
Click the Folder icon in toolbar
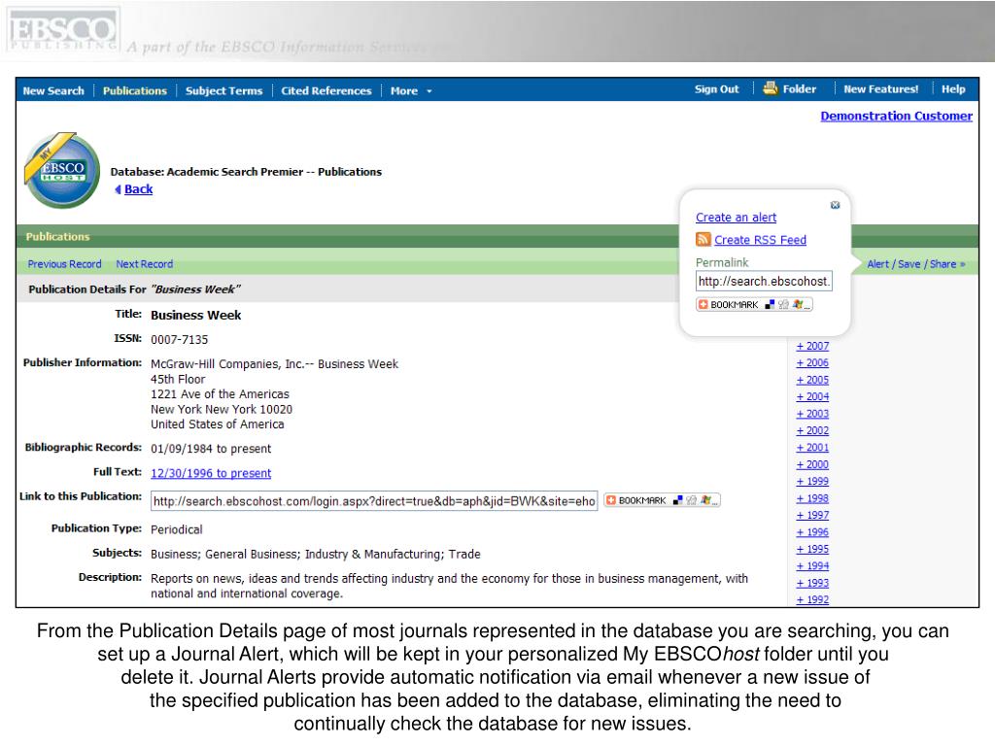(x=771, y=89)
